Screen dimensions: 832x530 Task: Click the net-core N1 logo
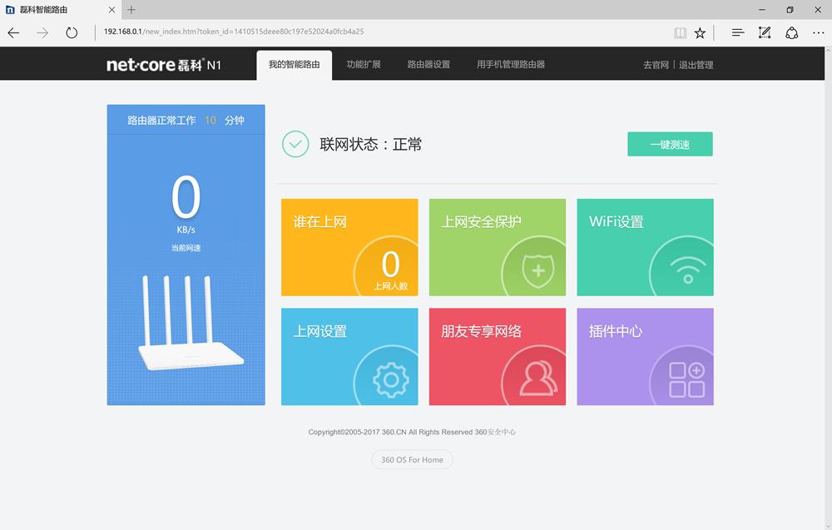pyautogui.click(x=163, y=63)
